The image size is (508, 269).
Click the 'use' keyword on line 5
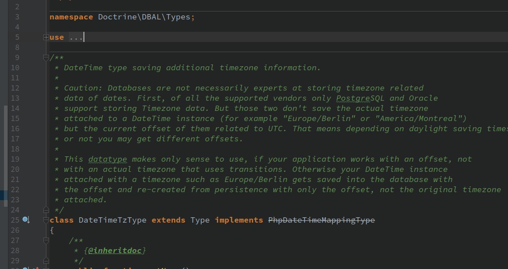[x=57, y=37]
